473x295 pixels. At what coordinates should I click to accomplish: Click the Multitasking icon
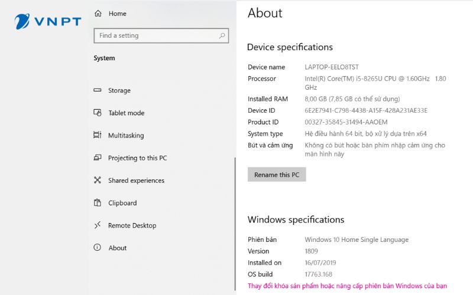tap(98, 135)
